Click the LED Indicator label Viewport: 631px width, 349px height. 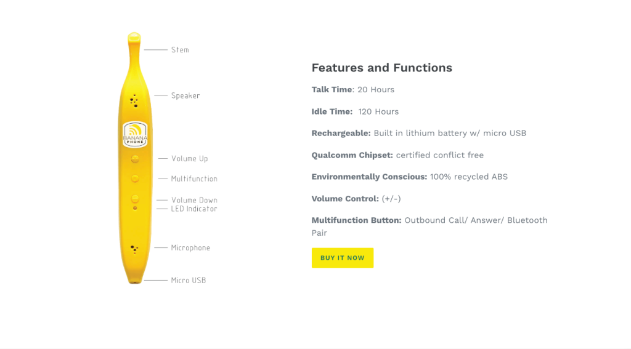coord(194,209)
